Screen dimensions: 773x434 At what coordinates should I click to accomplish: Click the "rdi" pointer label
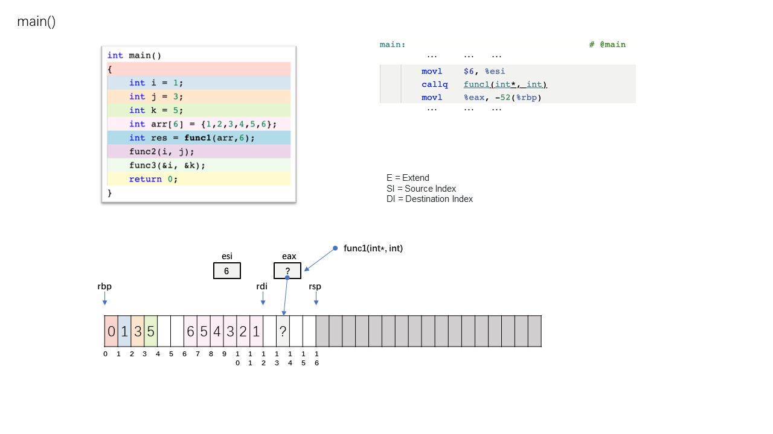(x=261, y=286)
